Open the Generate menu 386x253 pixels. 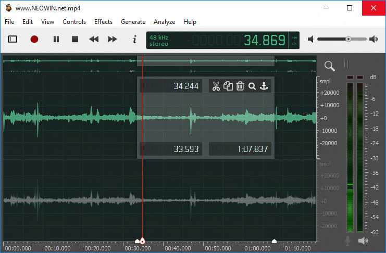tap(133, 22)
